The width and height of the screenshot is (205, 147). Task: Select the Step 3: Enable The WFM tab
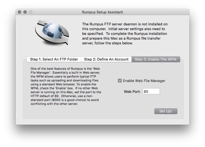[x=156, y=59]
